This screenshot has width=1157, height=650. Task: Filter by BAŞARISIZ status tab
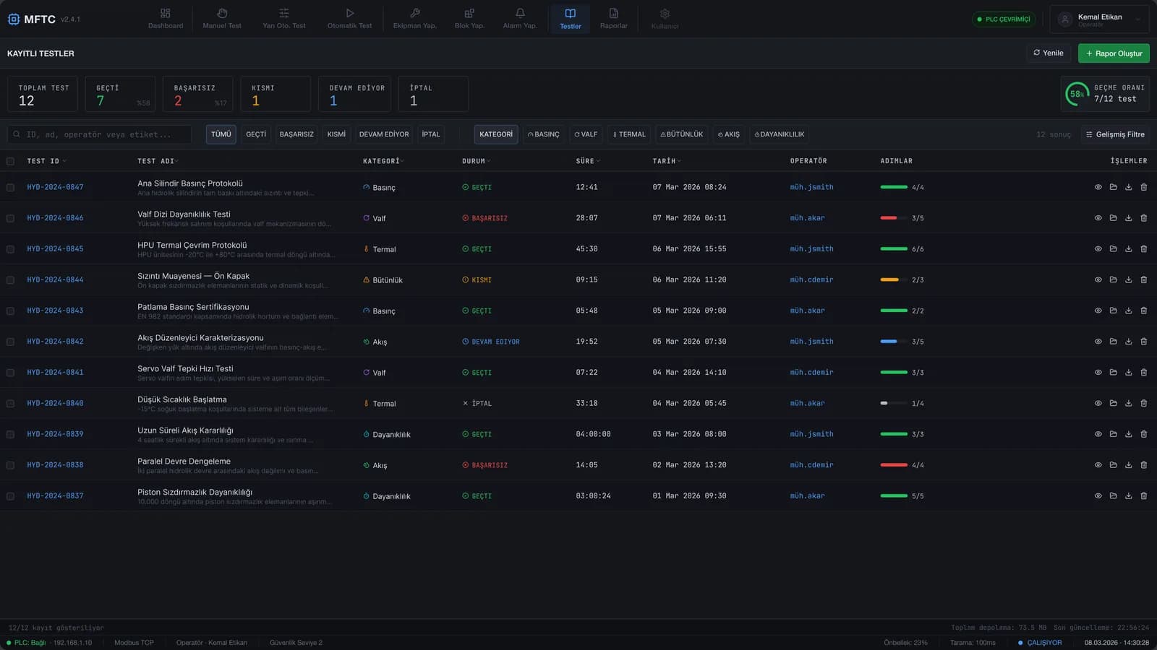296,134
